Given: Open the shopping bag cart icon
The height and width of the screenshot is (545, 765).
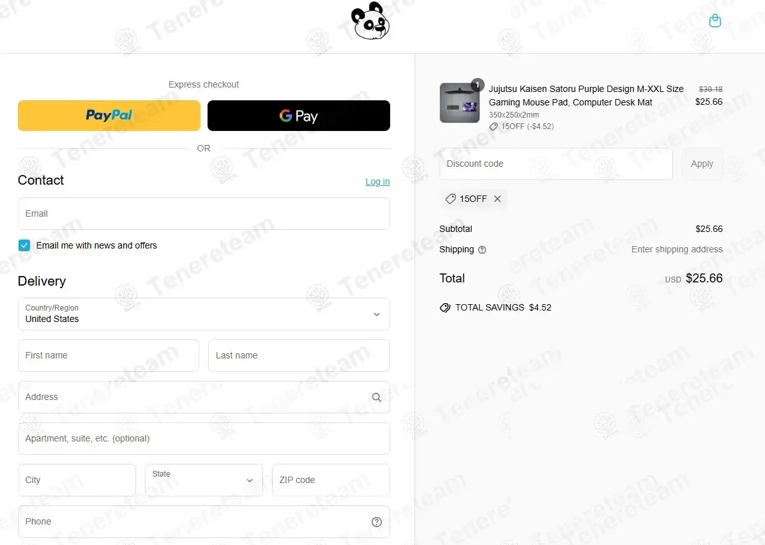Looking at the screenshot, I should coord(715,20).
